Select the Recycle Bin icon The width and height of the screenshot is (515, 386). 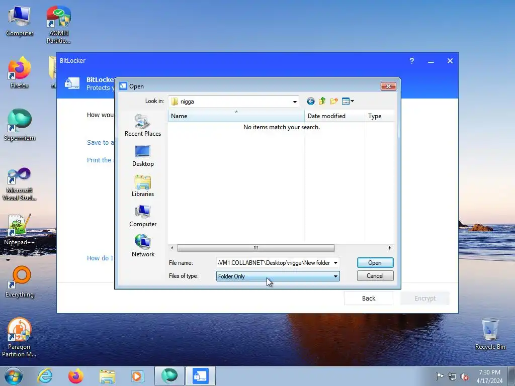(490, 334)
